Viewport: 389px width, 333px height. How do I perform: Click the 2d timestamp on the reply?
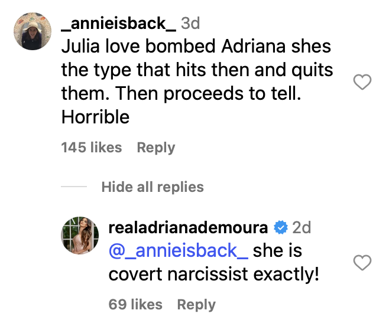pos(302,227)
